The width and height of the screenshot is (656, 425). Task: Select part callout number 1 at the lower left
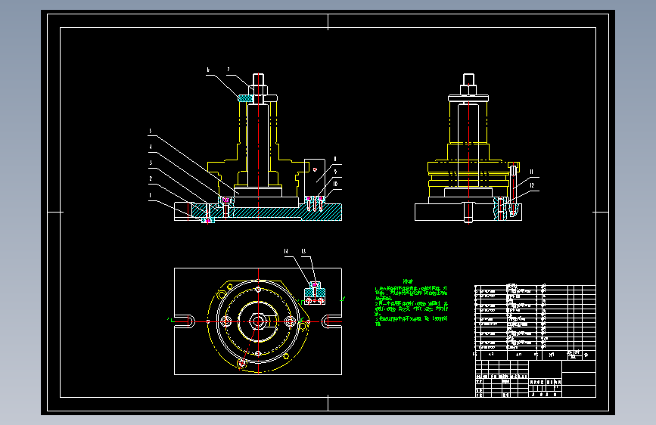[151, 195]
